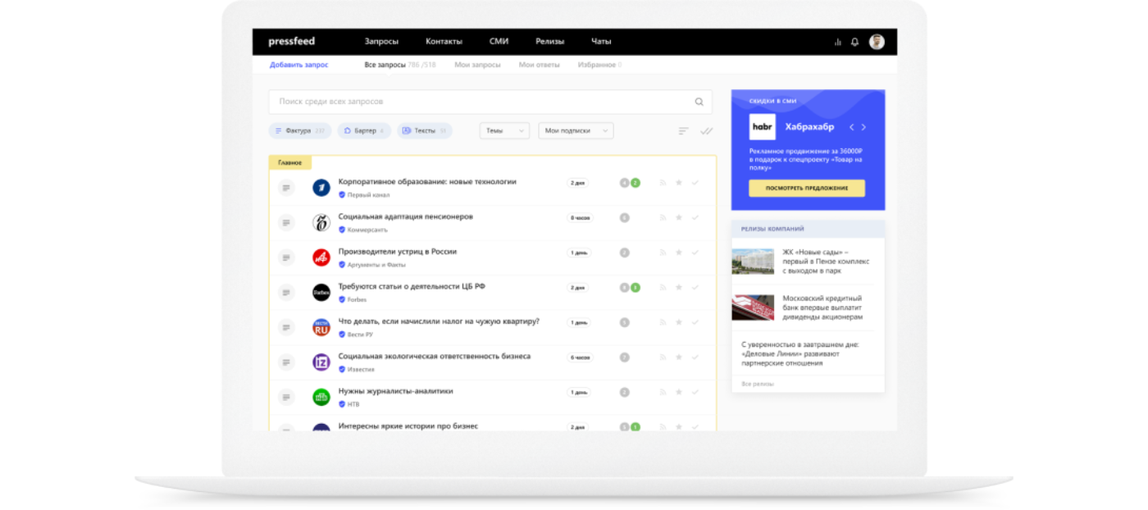This screenshot has width=1148, height=510.
Task: Open the statistics bar chart icon
Action: pyautogui.click(x=837, y=42)
